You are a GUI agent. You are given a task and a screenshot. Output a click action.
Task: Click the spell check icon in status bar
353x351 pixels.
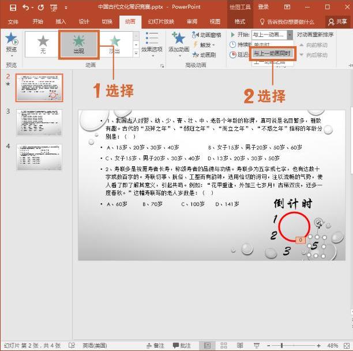[72, 345]
